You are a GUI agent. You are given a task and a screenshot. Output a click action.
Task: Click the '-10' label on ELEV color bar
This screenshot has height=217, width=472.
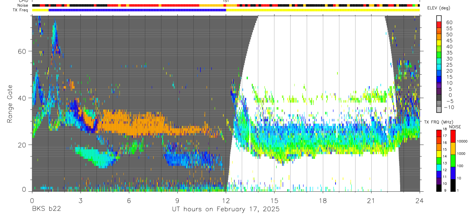[x=449, y=107]
